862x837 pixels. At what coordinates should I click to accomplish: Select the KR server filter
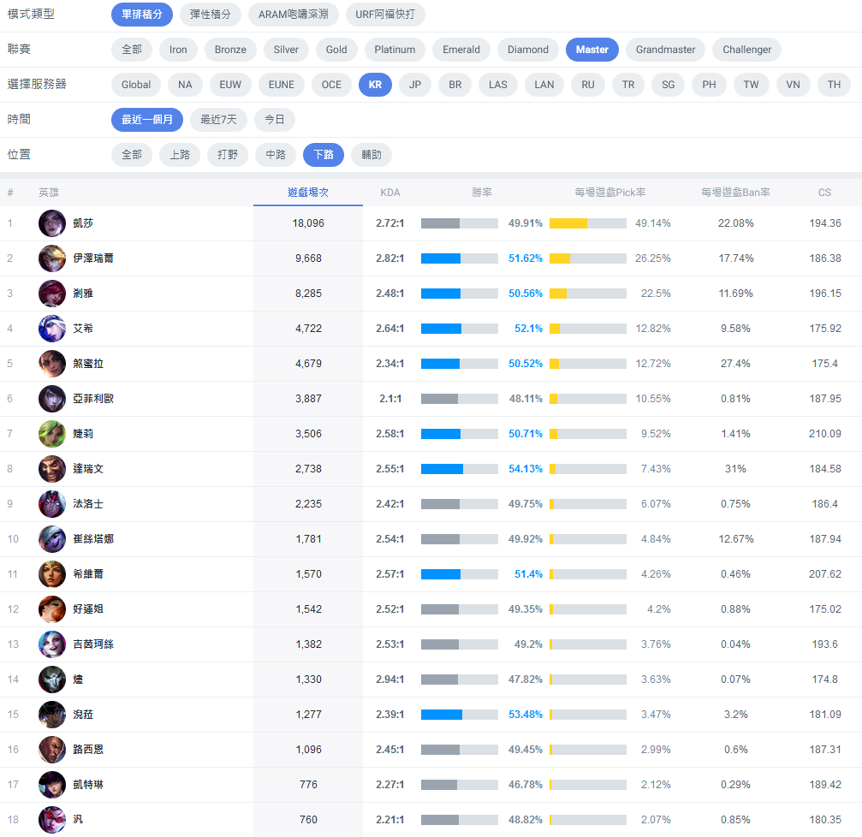tap(376, 85)
